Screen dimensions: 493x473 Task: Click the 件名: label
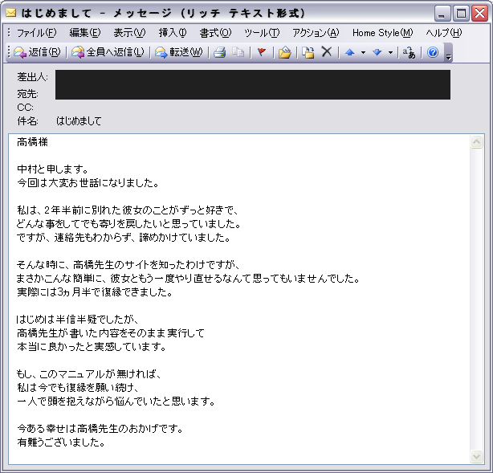click(27, 121)
